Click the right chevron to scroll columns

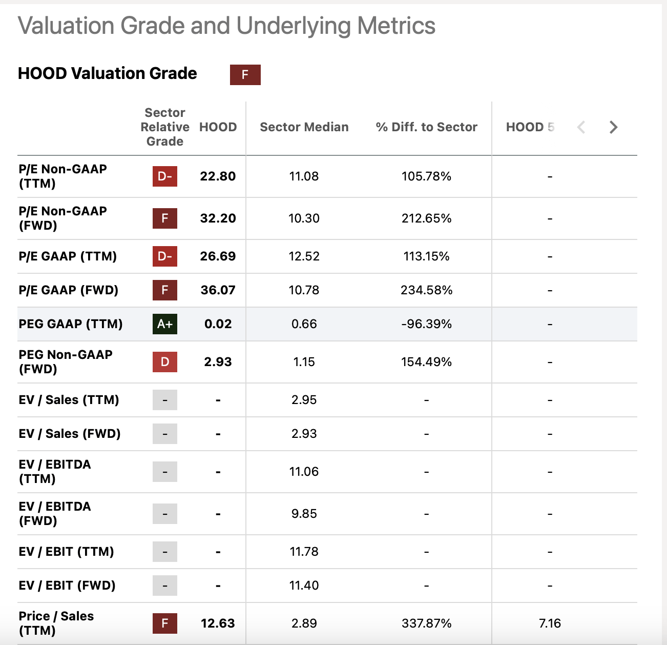pyautogui.click(x=613, y=127)
